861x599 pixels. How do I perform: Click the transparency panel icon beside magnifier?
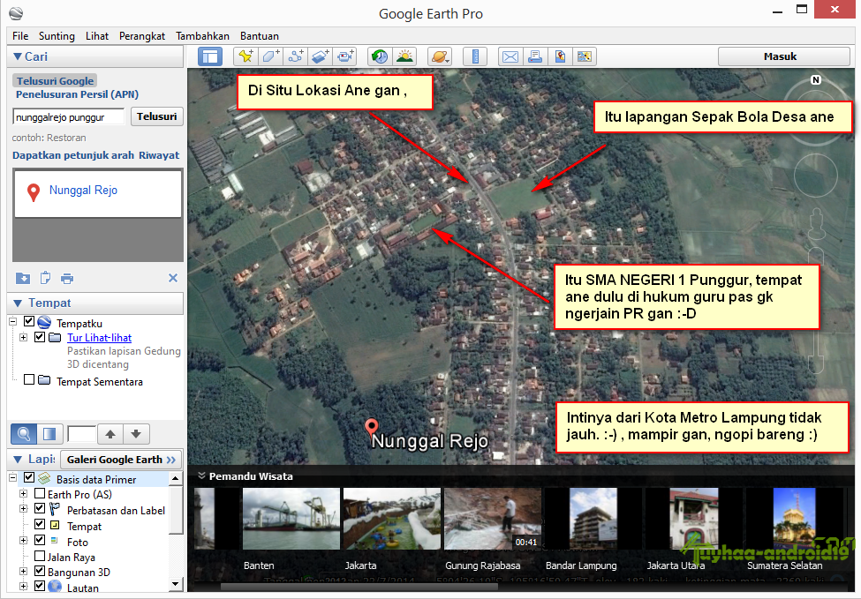click(50, 434)
